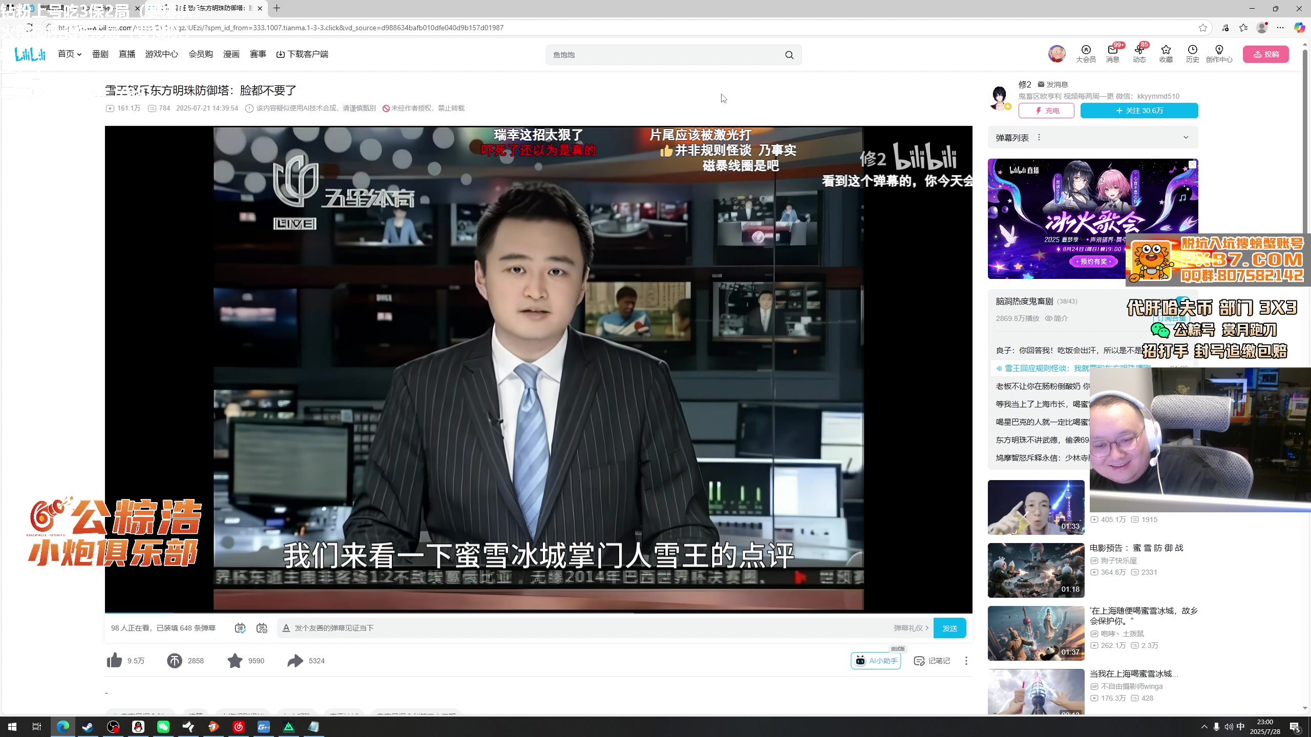Image resolution: width=1311 pixels, height=737 pixels.
Task: Go to 番剧 tab
Action: click(x=100, y=54)
